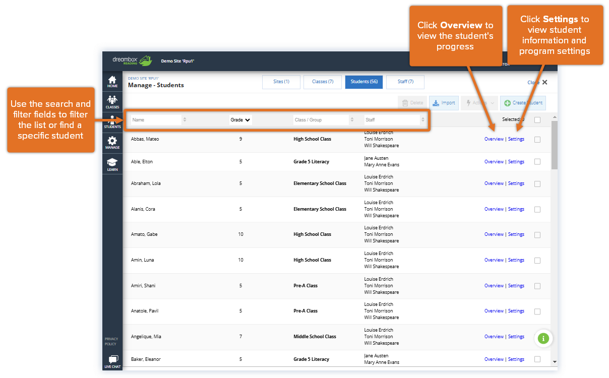
Task: Check the checkbox next to Abbas, Mateo
Action: pyautogui.click(x=537, y=139)
